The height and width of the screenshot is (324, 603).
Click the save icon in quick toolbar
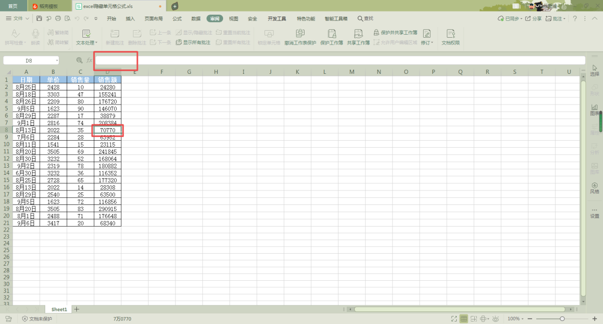click(39, 19)
